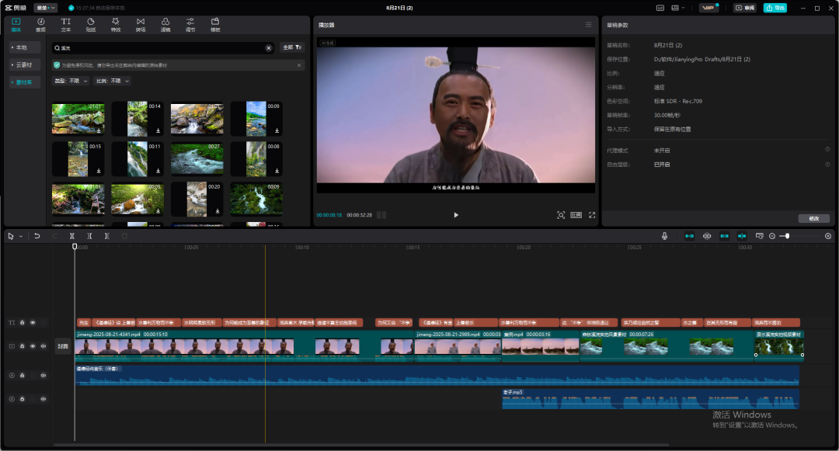Show help for 代理模式 proxy mode
Viewport: 839px width, 451px height.
[827, 150]
